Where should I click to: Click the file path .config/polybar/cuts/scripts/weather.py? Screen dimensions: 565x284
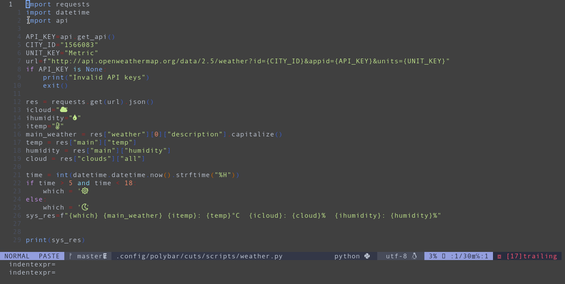(x=199, y=256)
